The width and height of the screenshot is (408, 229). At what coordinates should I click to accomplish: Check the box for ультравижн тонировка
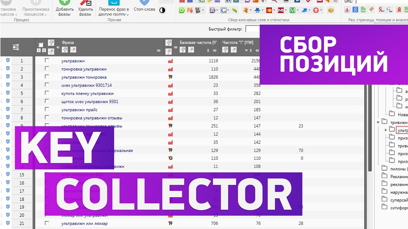(47, 77)
